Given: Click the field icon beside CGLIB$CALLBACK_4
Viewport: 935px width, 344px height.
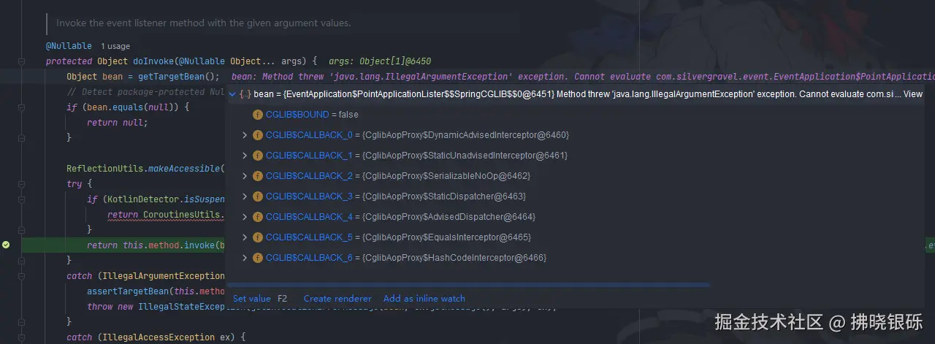Looking at the screenshot, I should tap(257, 217).
